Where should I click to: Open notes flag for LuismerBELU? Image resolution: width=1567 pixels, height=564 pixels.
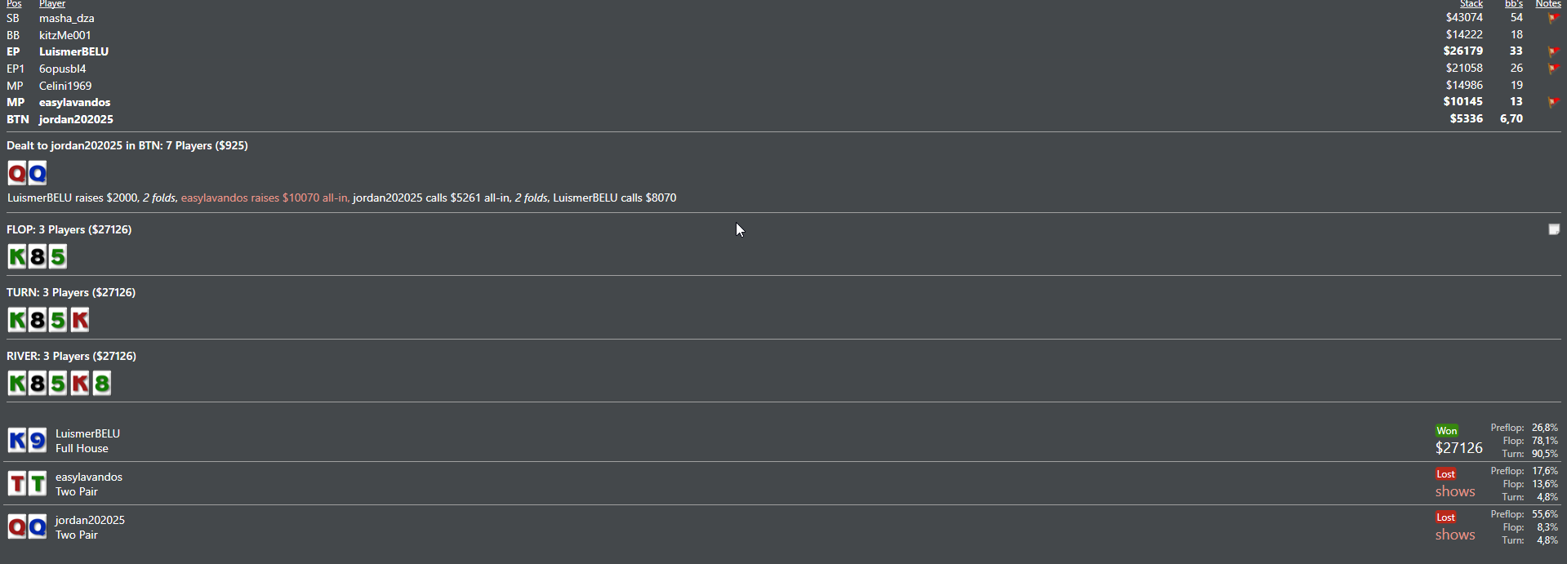click(x=1553, y=51)
